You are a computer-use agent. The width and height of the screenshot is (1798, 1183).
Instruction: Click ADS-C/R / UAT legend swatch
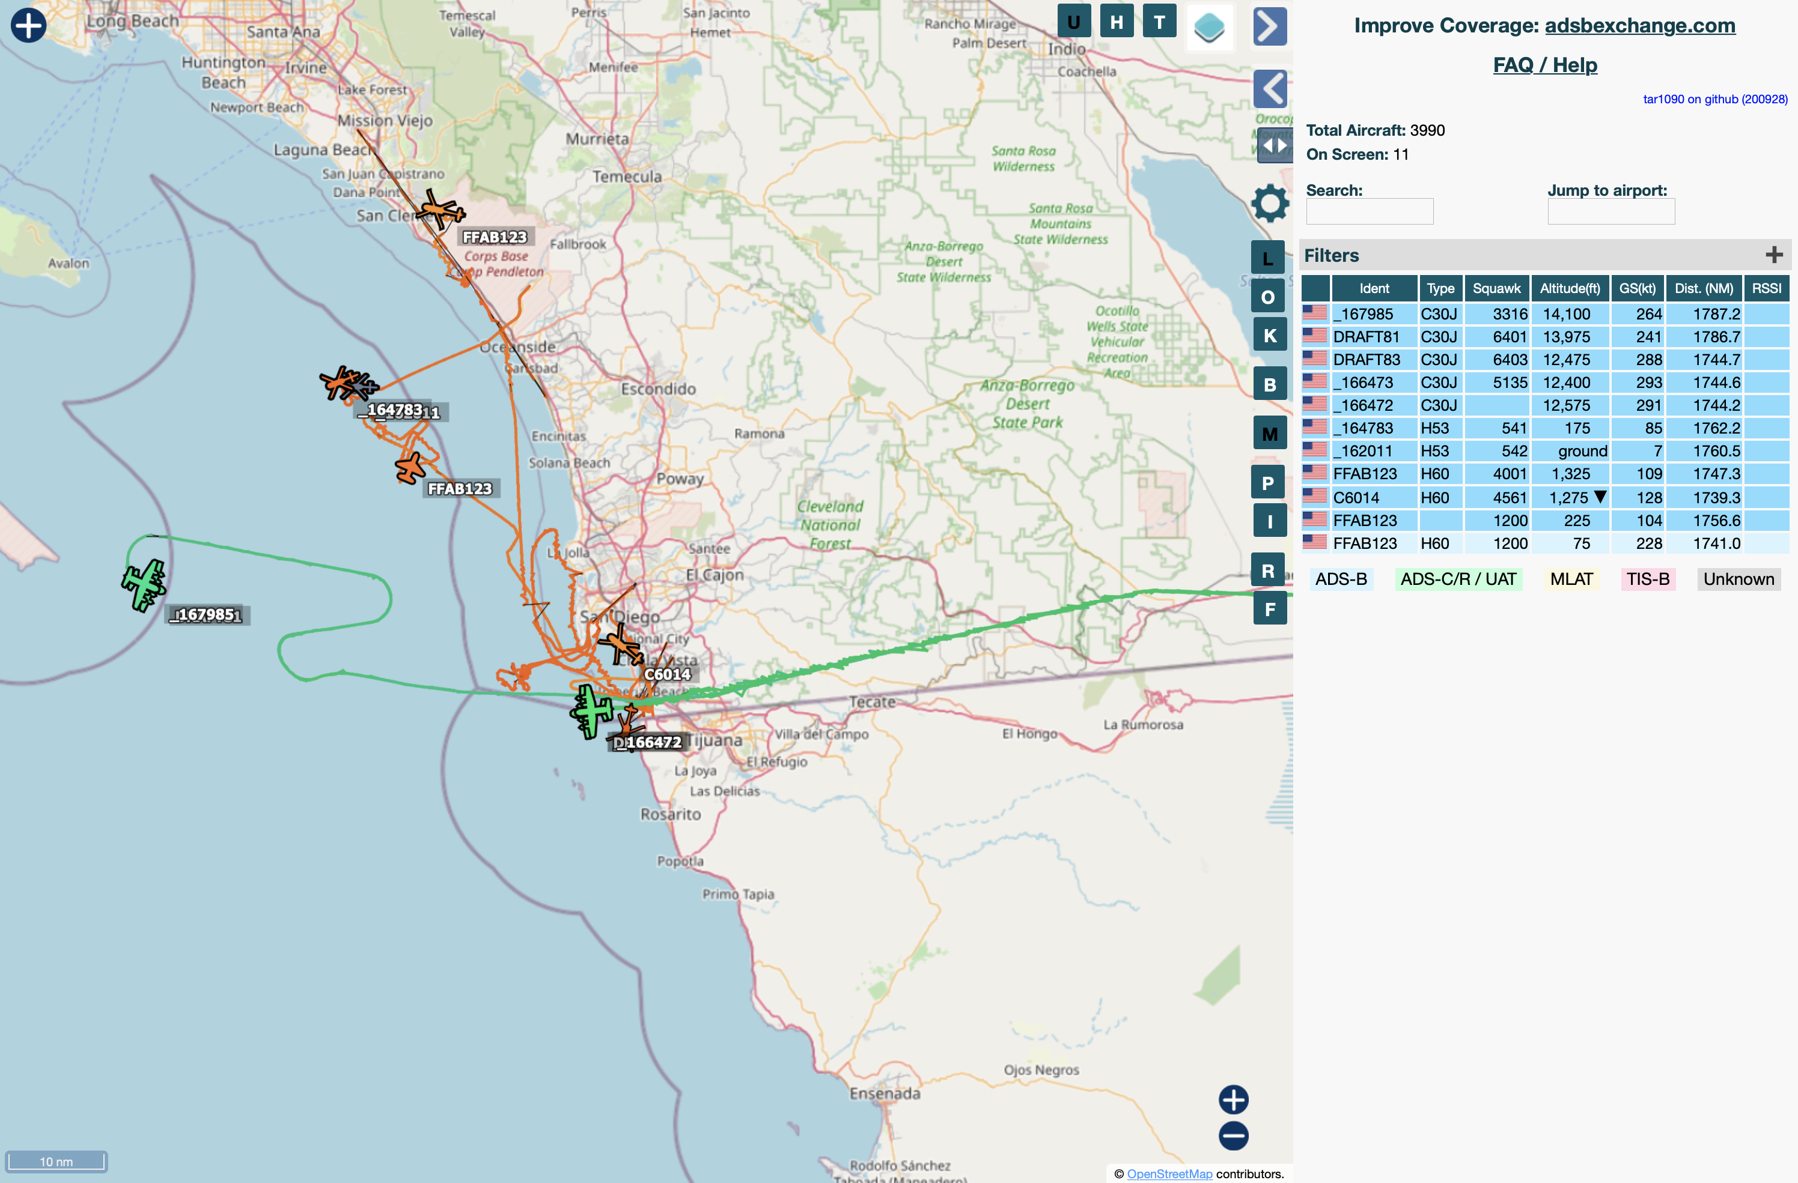pos(1458,579)
